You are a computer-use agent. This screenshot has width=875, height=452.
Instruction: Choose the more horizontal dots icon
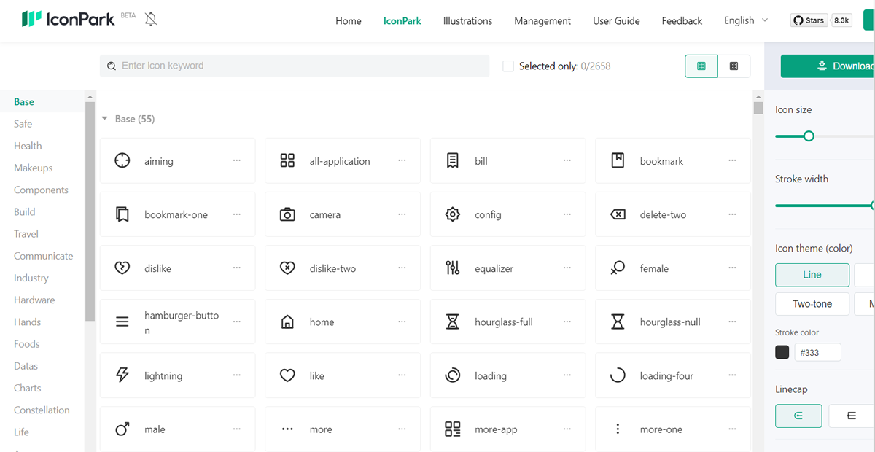pyautogui.click(x=287, y=429)
